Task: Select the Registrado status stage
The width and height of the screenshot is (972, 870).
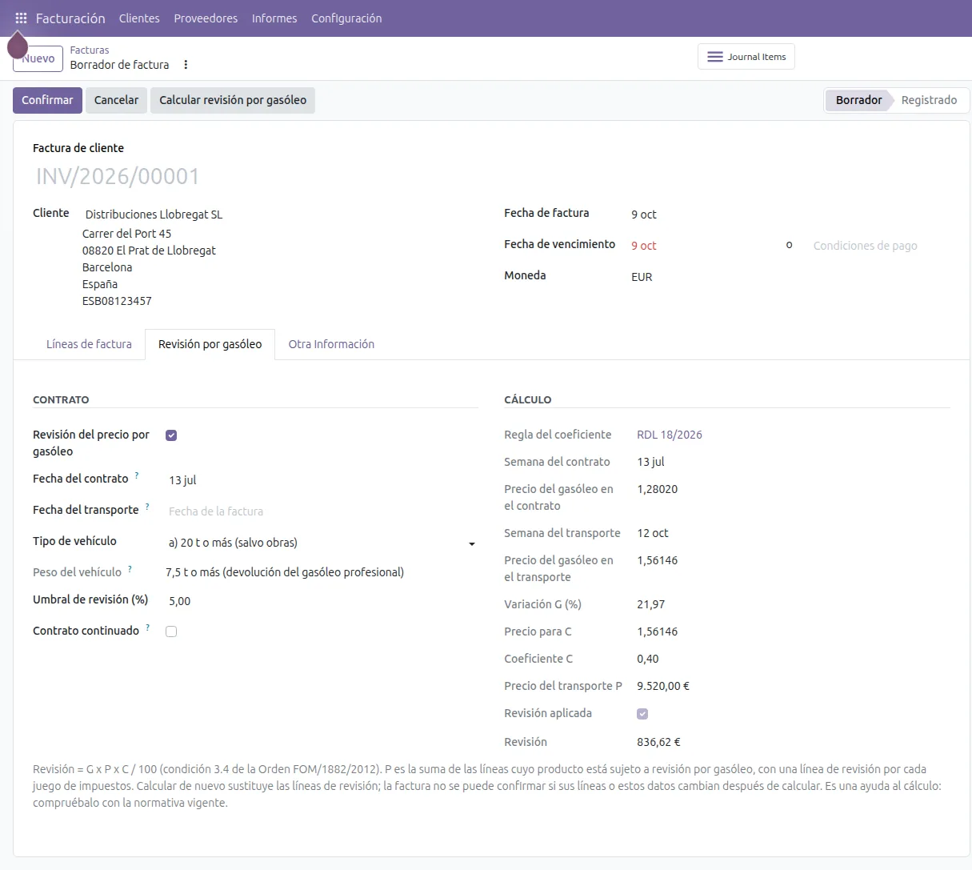Action: 929,100
